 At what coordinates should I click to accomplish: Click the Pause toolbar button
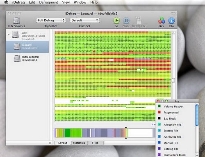126,21
